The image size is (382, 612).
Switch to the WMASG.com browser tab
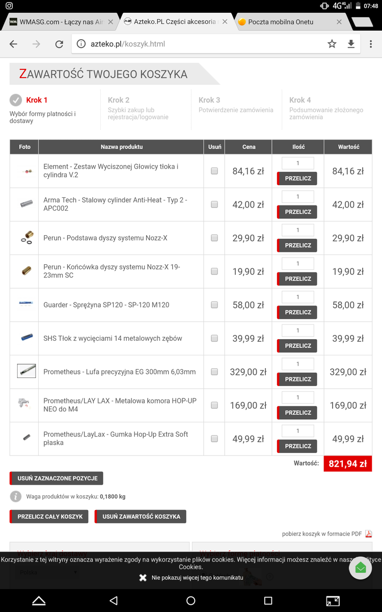pos(61,22)
